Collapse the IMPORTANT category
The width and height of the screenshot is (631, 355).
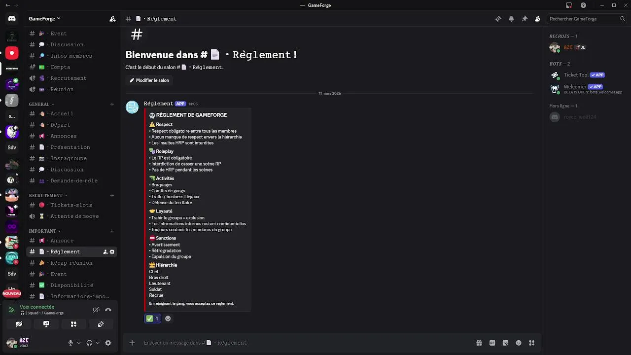[45, 231]
